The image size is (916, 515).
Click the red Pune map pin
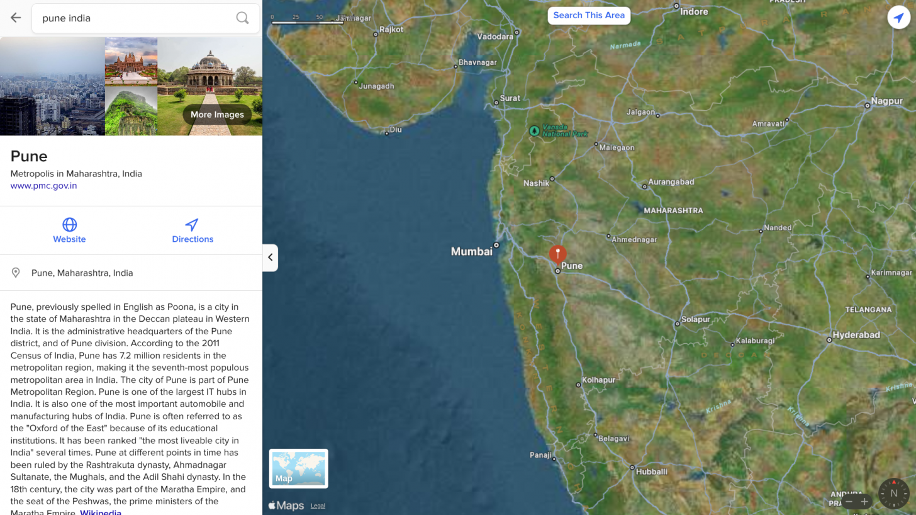coord(557,254)
